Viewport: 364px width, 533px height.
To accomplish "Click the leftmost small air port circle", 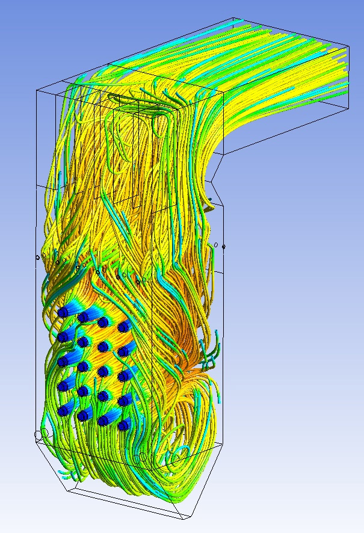I will pos(37,257).
